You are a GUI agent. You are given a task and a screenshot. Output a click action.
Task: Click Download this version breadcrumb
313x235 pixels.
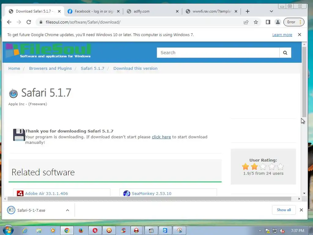point(135,68)
